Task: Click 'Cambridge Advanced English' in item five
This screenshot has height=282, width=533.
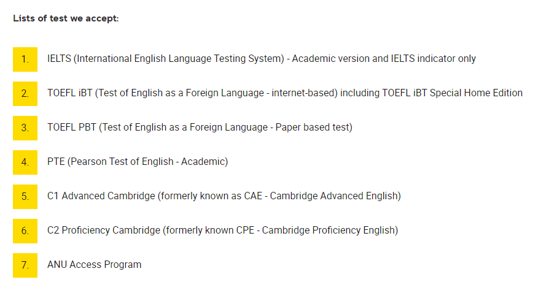Action: coord(334,196)
